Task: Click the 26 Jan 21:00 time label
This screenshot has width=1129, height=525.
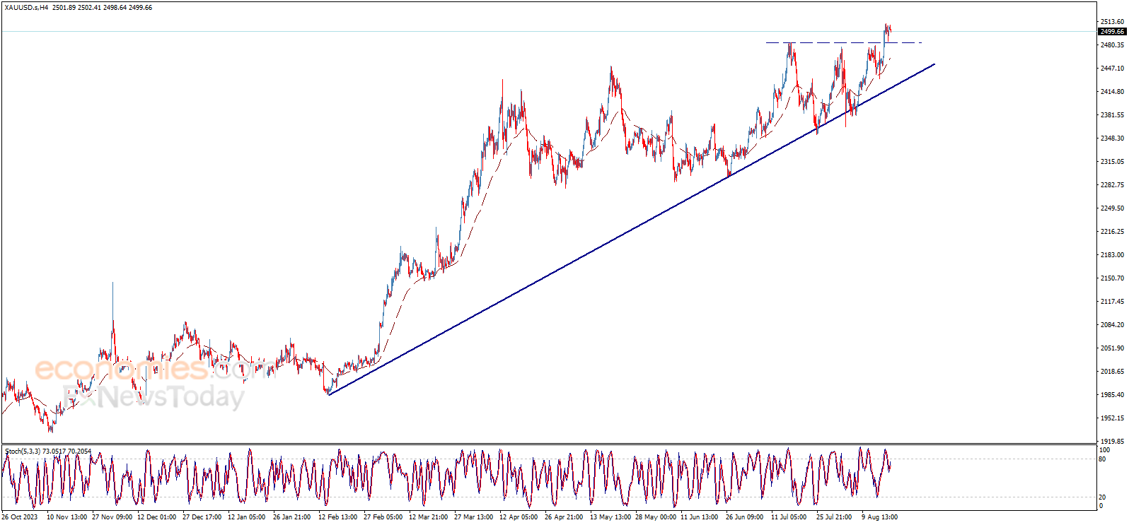Action: click(292, 517)
